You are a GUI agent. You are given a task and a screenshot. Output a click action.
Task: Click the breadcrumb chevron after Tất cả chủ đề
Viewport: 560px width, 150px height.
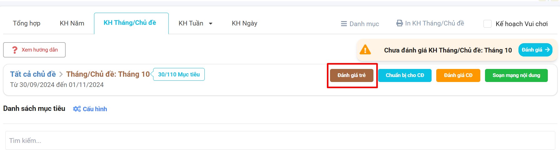[x=61, y=75]
